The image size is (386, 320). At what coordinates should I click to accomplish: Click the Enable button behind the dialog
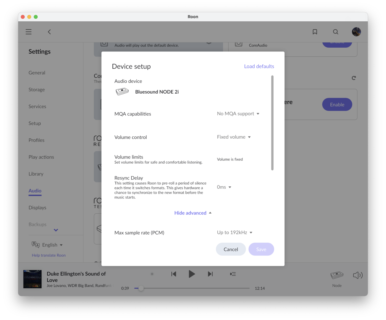(x=337, y=105)
